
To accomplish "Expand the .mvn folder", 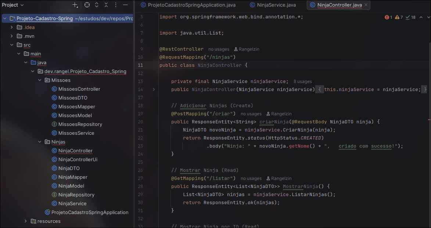I will coord(11,36).
